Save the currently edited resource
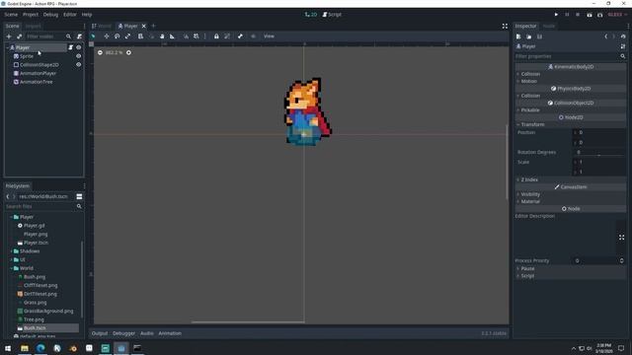The width and height of the screenshot is (632, 355). pyautogui.click(x=540, y=36)
